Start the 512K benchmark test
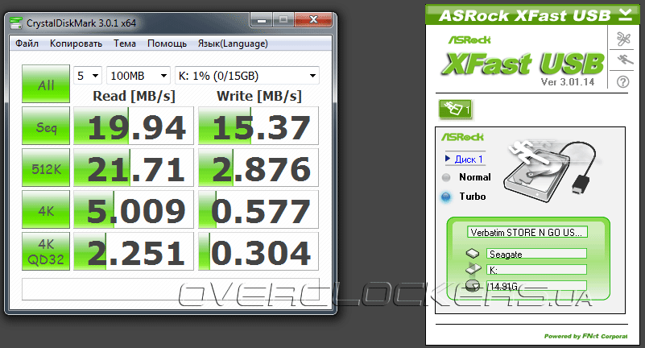This screenshot has height=348, width=645. coord(46,168)
